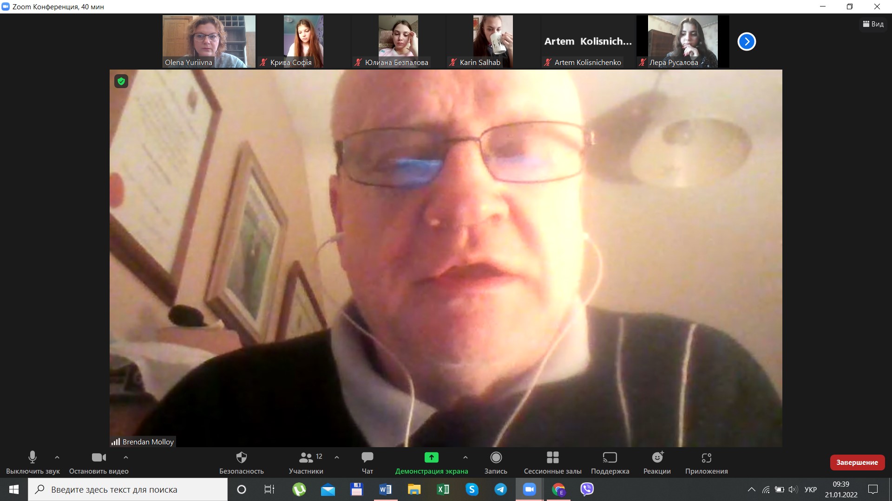The height and width of the screenshot is (501, 892).
Task: Open the Windows Start menu
Action: coord(14,489)
